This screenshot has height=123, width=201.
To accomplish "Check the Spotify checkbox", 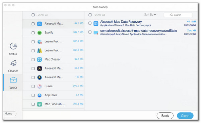I will pyautogui.click(x=33, y=33).
